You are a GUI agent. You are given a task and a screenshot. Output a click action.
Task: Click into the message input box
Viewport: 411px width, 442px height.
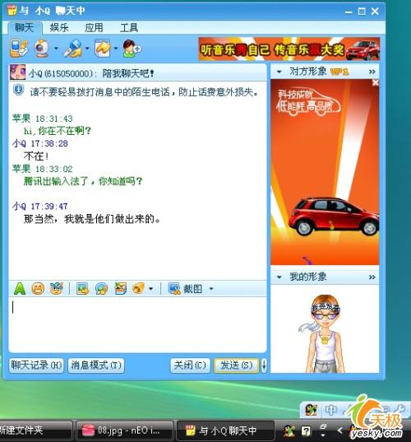(x=137, y=324)
